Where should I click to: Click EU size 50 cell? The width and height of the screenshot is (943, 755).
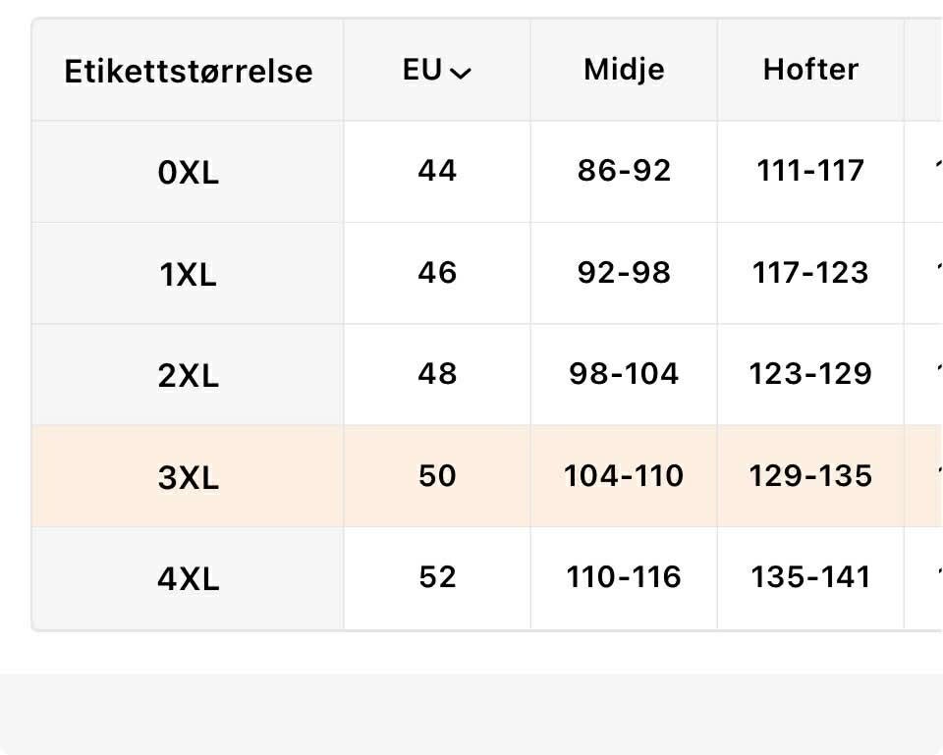click(437, 476)
